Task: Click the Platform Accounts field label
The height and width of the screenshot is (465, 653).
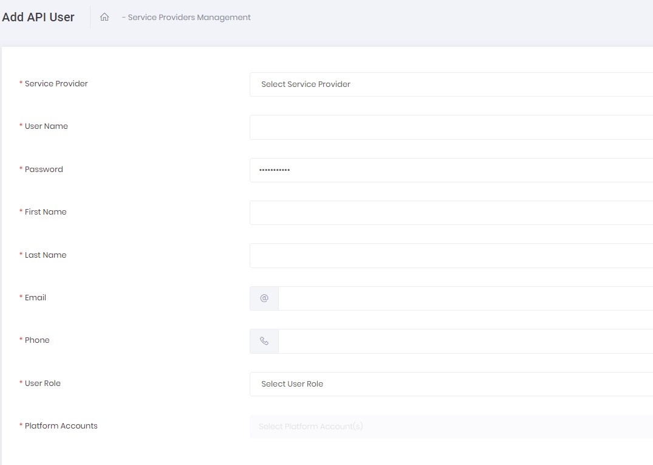Action: point(61,426)
